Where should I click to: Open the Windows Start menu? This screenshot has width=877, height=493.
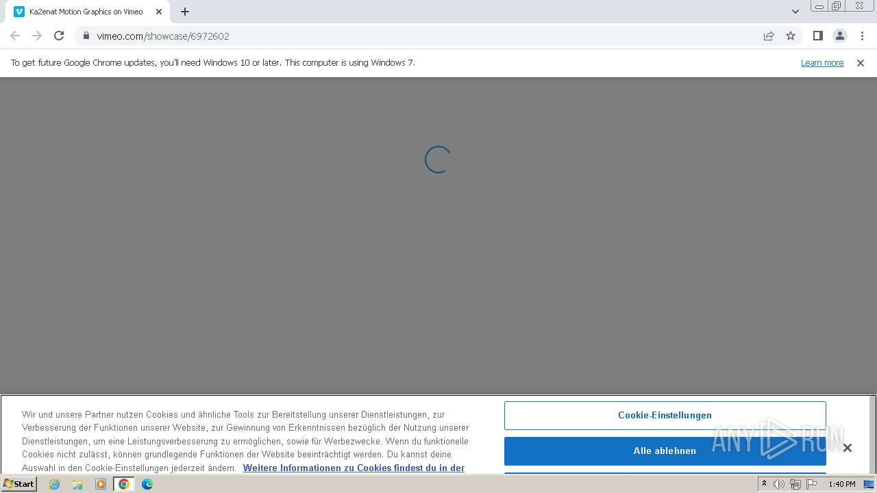[x=18, y=484]
